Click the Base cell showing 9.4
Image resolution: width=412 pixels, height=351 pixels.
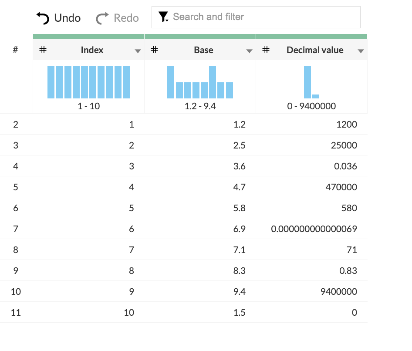240,291
